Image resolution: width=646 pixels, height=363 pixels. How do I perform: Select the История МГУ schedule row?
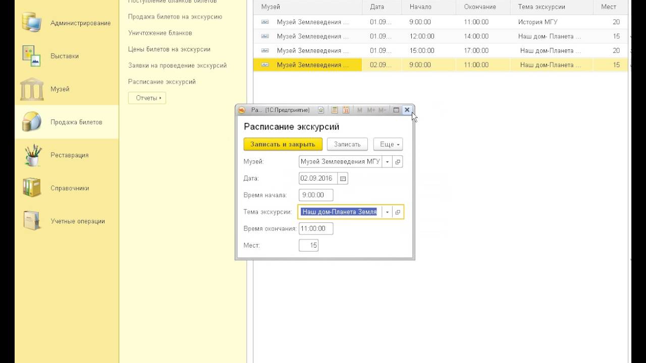tap(439, 22)
